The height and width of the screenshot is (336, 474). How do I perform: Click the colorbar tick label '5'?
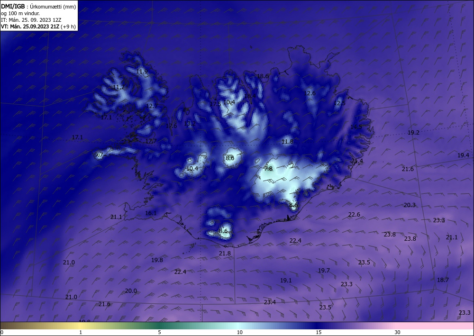point(159,332)
